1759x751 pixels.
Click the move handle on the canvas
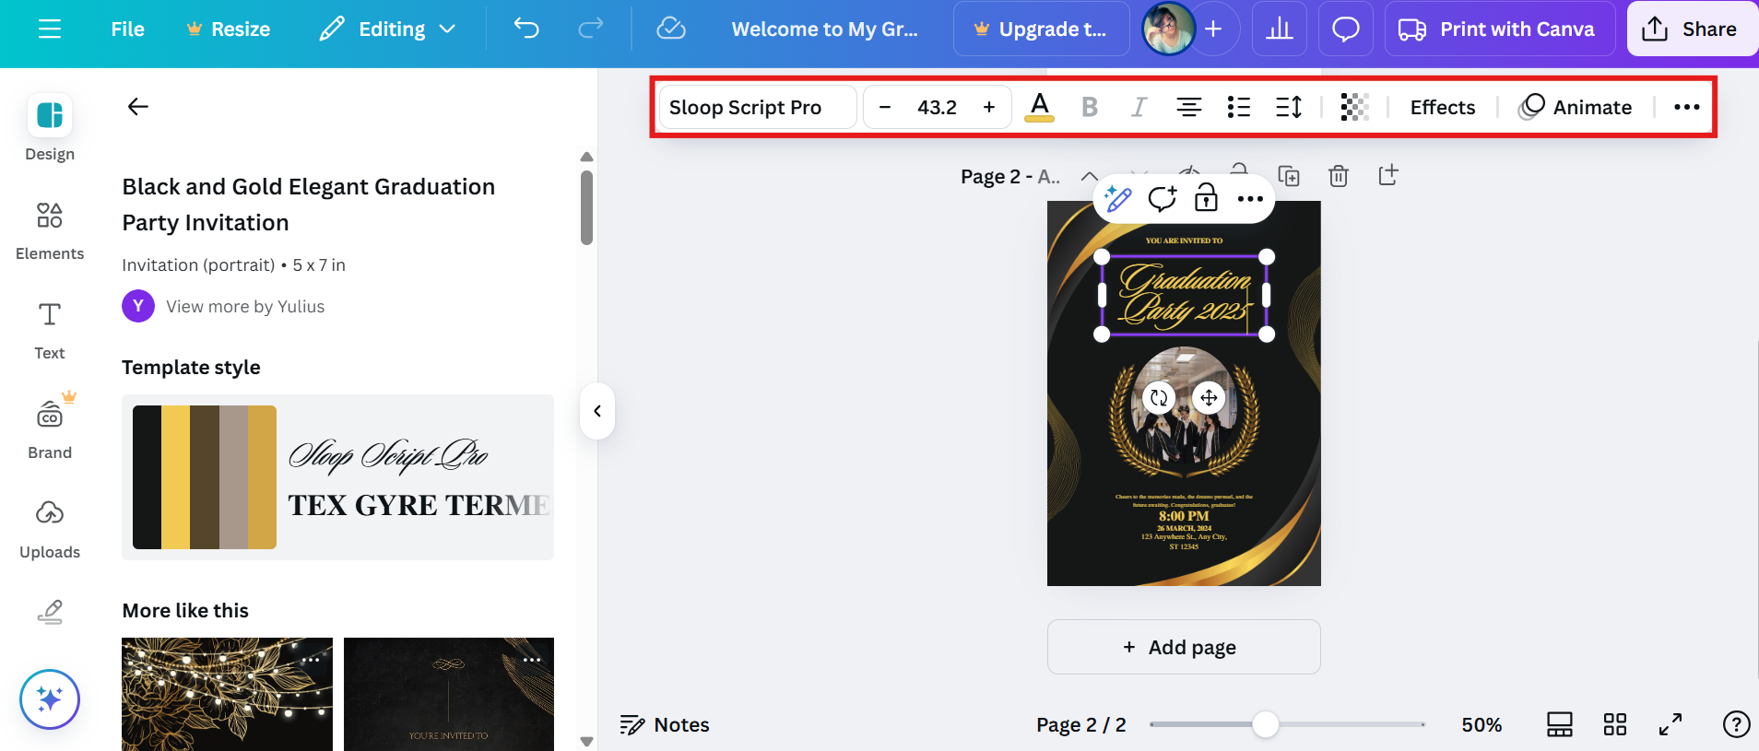[1209, 398]
